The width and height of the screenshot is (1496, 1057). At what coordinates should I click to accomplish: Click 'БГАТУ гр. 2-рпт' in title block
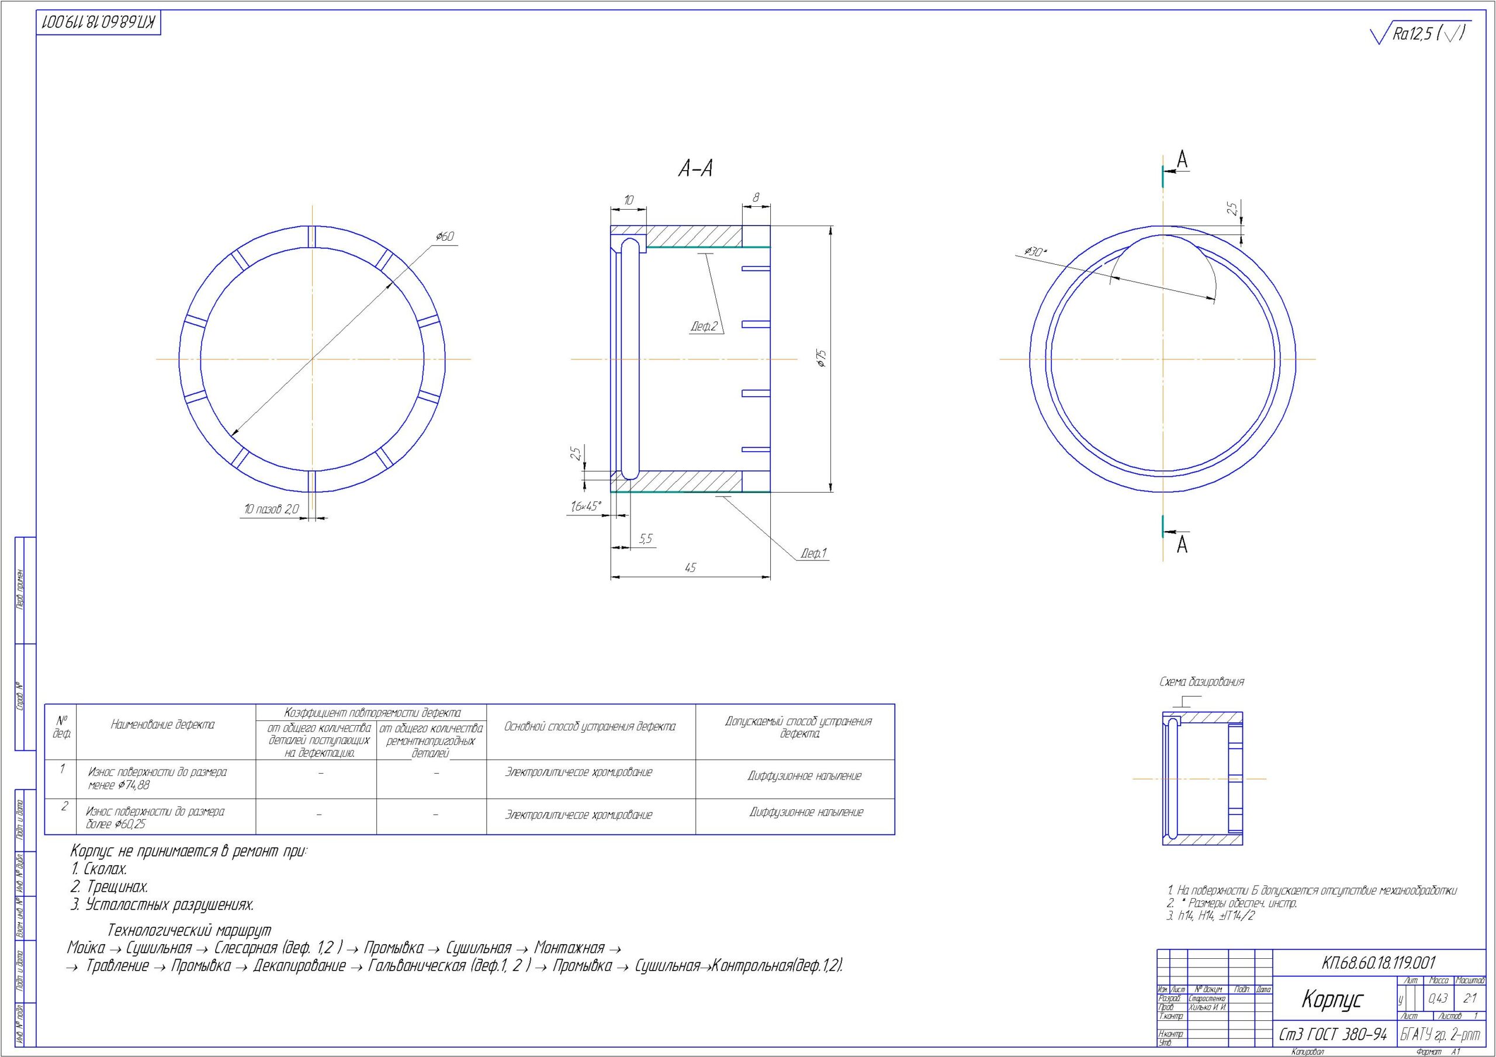pyautogui.click(x=1440, y=1034)
